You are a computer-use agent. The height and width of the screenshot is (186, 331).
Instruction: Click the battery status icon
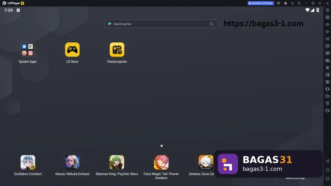(318, 10)
